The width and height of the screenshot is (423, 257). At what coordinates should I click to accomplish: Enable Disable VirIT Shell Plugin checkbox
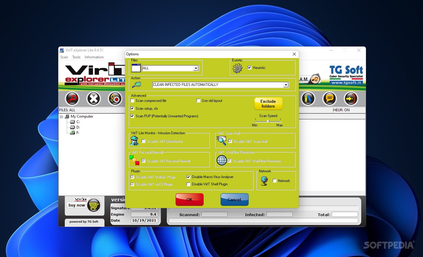click(189, 184)
